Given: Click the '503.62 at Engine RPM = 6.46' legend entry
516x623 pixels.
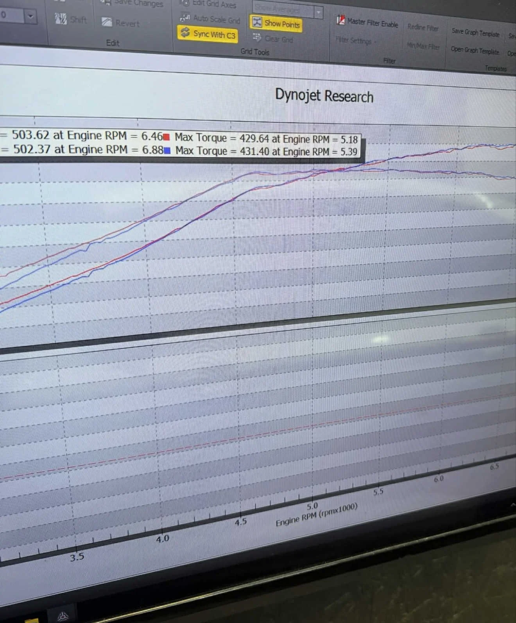Looking at the screenshot, I should (87, 135).
